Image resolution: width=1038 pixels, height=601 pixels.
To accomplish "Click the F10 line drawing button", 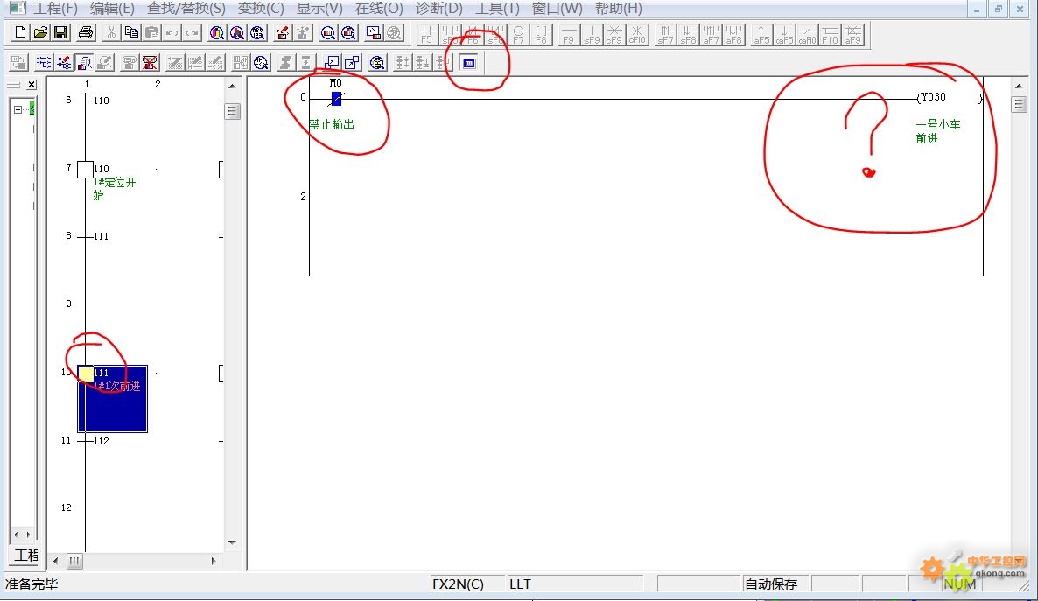I will point(830,34).
